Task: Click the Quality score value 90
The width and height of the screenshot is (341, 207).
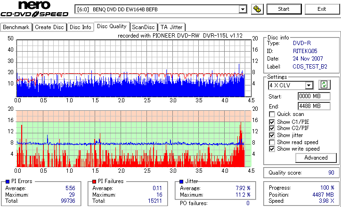Action: click(x=331, y=173)
